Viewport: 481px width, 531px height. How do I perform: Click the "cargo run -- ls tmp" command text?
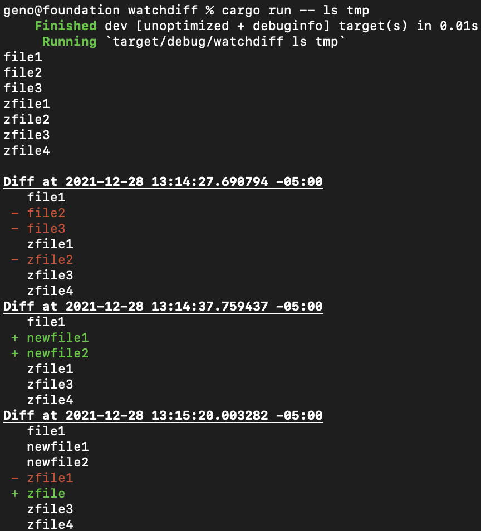pyautogui.click(x=295, y=10)
